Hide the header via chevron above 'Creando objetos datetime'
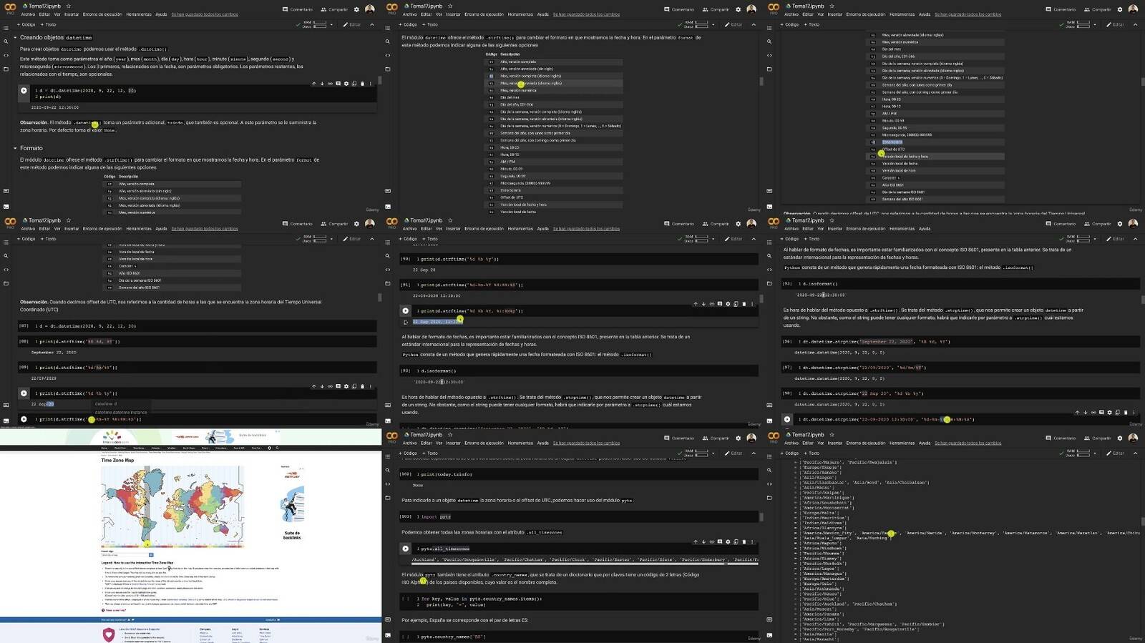Image resolution: width=1145 pixels, height=643 pixels. (x=371, y=24)
